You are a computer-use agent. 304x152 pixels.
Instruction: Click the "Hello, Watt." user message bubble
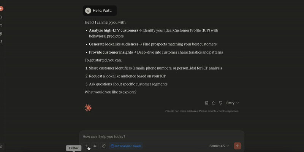click(x=100, y=11)
